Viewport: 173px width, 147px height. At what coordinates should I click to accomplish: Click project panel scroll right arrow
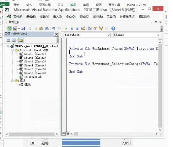57,134
